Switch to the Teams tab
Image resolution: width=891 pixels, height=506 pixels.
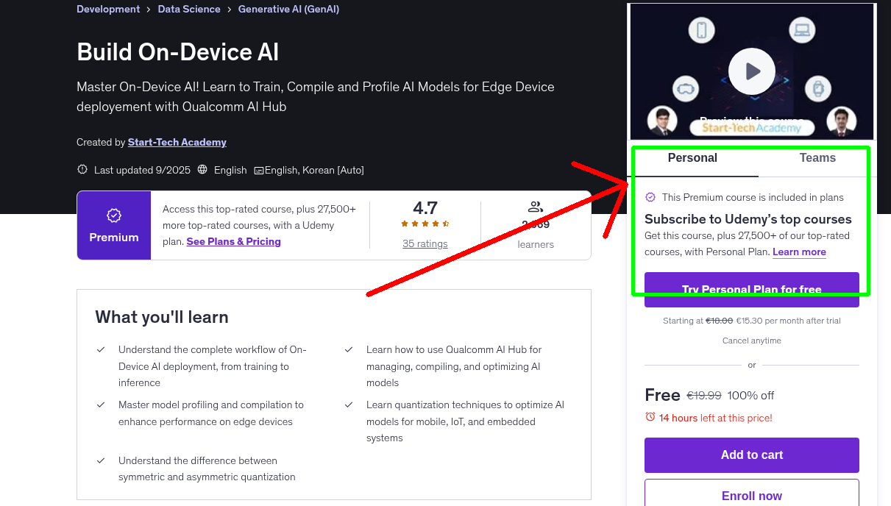pos(817,158)
